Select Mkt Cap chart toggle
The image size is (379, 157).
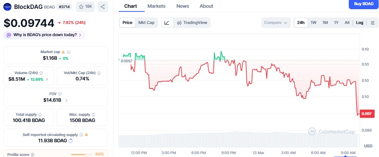click(x=146, y=23)
